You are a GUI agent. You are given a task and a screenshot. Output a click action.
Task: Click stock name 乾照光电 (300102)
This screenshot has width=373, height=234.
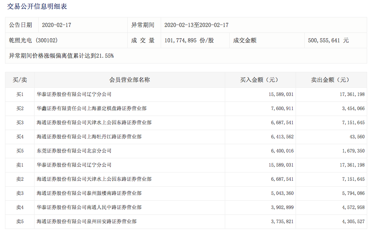click(33, 40)
